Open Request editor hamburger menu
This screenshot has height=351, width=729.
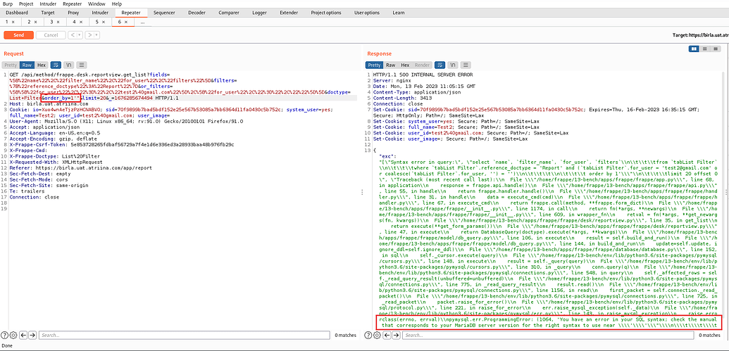click(x=82, y=65)
